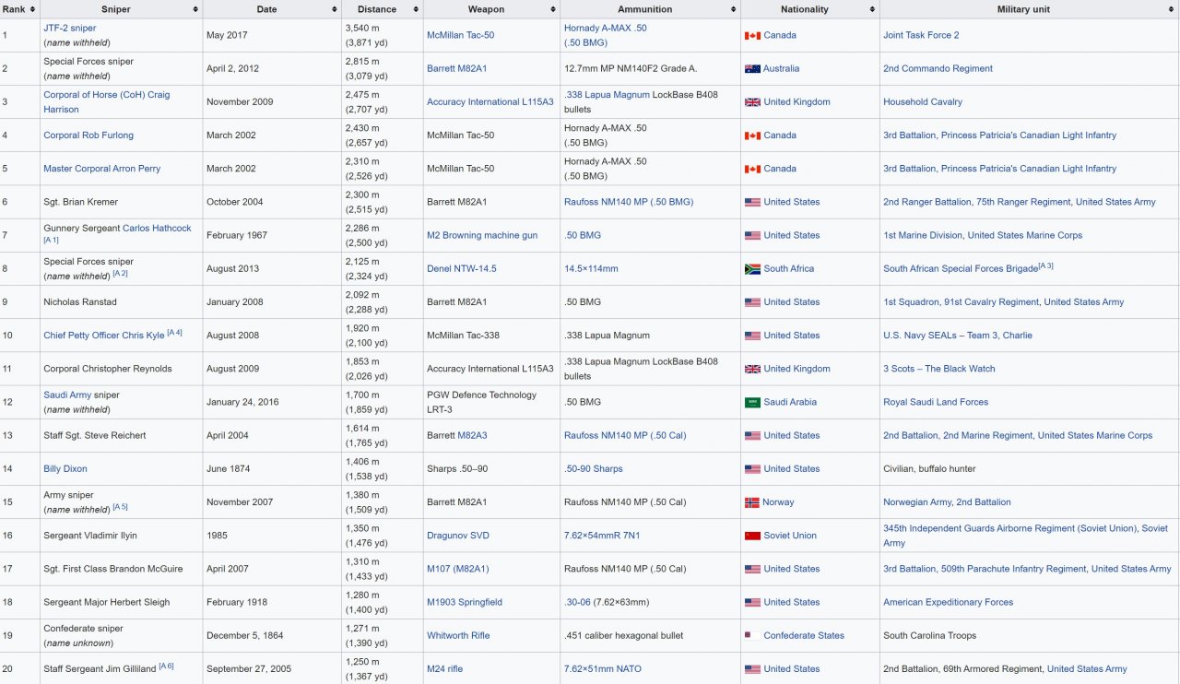This screenshot has width=1180, height=684.
Task: Click the Norway flag icon
Action: point(751,502)
